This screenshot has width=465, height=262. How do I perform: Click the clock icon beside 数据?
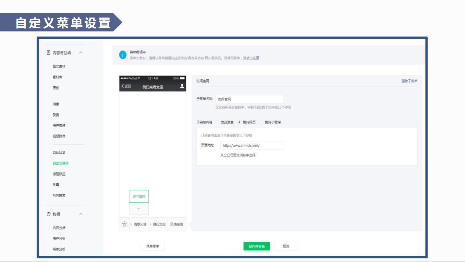[x=48, y=214]
